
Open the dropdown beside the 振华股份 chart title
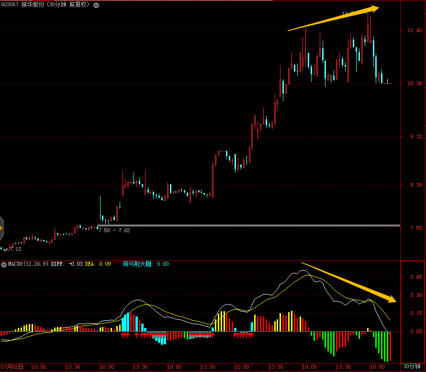[96, 5]
